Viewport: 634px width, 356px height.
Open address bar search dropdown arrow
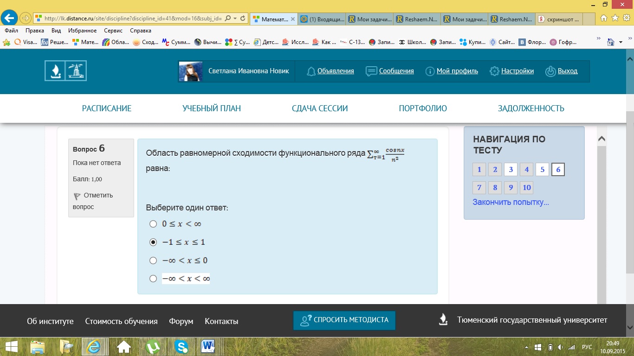(x=235, y=19)
